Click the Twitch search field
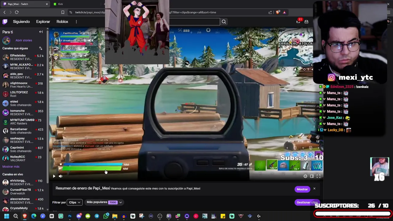393x221 pixels. [194, 21]
